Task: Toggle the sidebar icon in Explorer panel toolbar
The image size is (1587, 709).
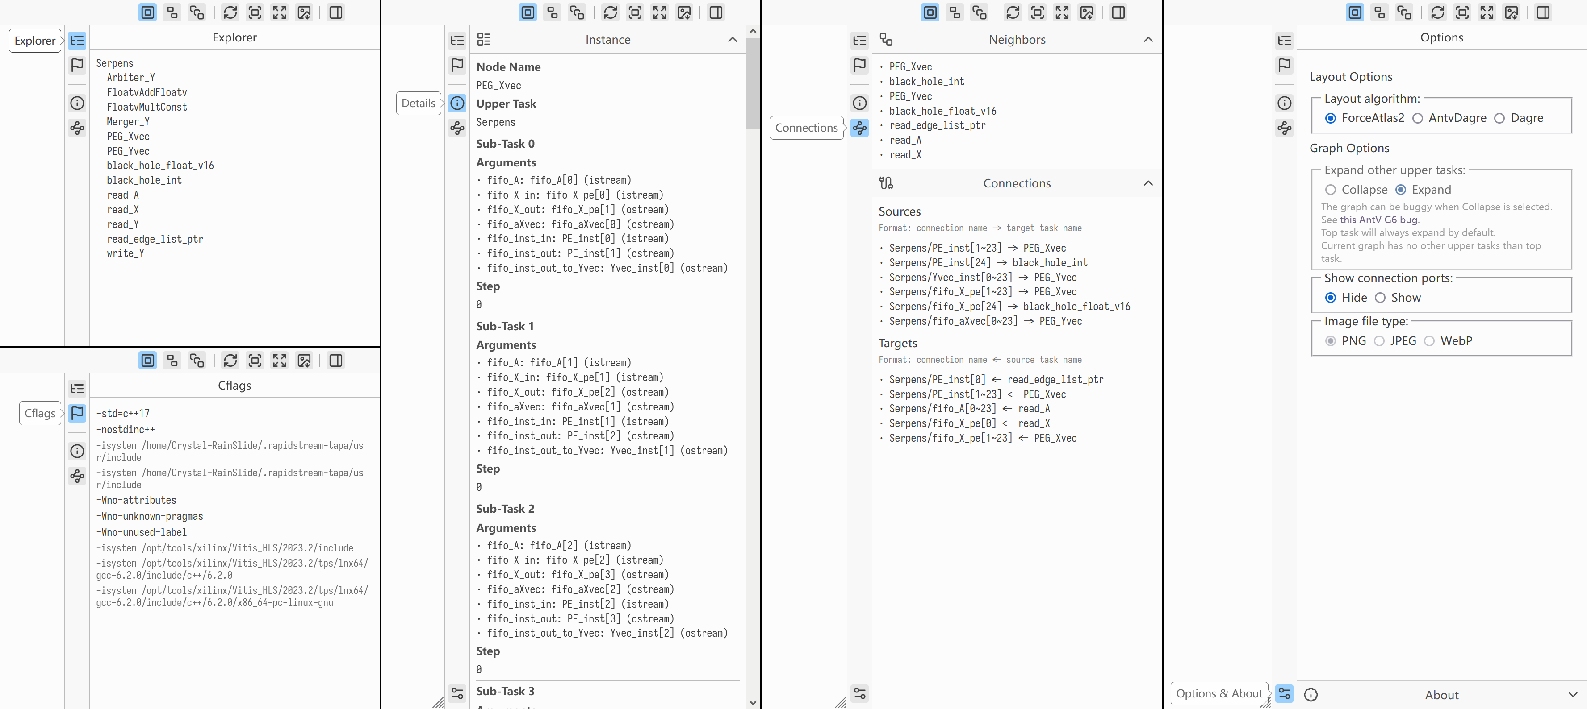Action: 336,12
